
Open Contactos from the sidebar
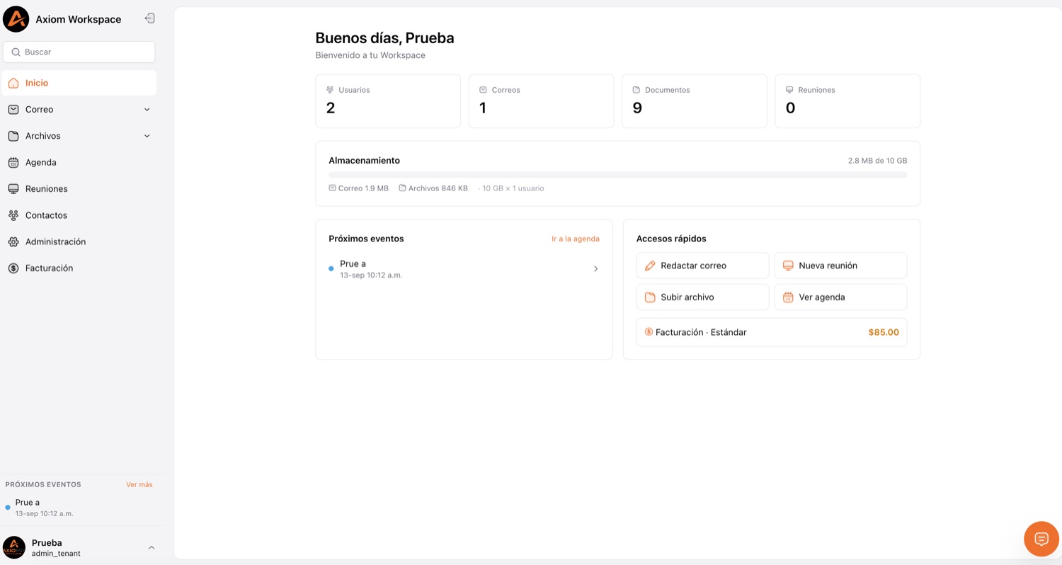tap(79, 215)
